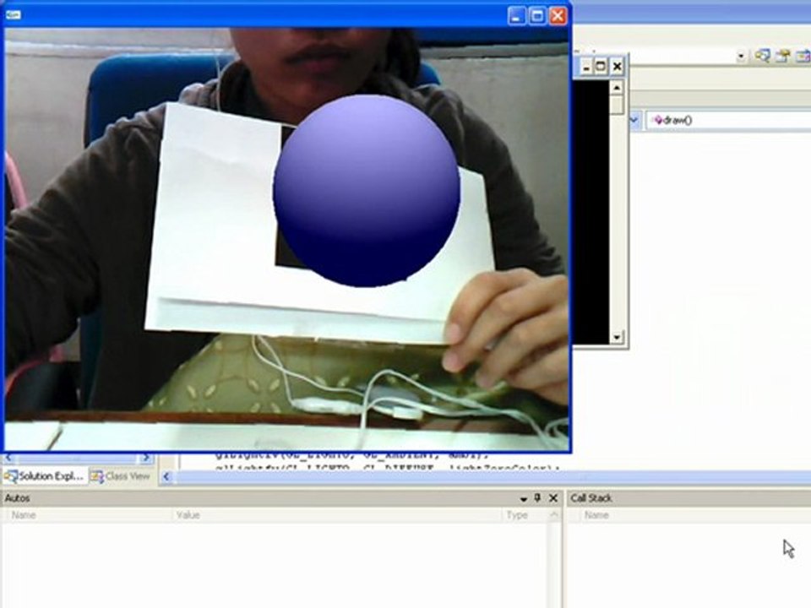Image resolution: width=811 pixels, height=608 pixels.
Task: Open the Autos panel window position dropdown
Action: coord(524,498)
